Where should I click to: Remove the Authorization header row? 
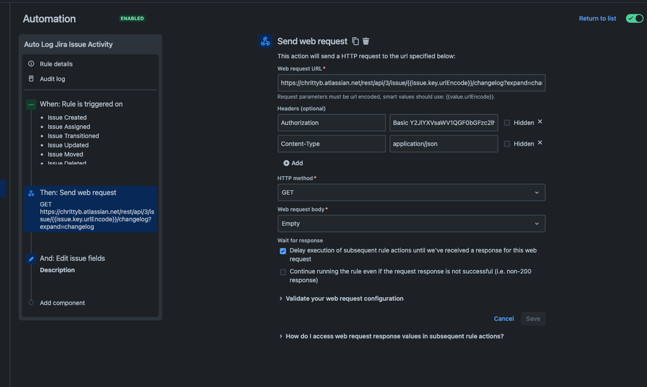click(539, 122)
